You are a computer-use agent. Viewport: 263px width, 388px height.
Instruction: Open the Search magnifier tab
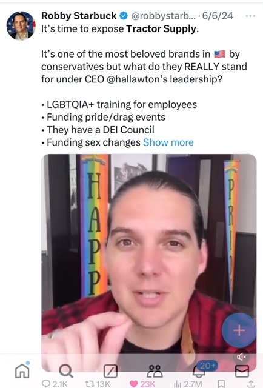click(66, 370)
